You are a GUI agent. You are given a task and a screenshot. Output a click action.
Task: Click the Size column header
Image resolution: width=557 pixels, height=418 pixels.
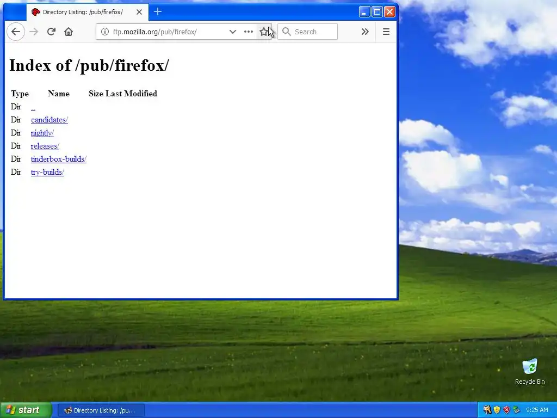96,94
